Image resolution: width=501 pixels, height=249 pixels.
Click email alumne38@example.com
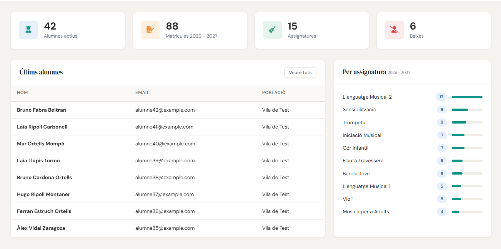point(165,178)
